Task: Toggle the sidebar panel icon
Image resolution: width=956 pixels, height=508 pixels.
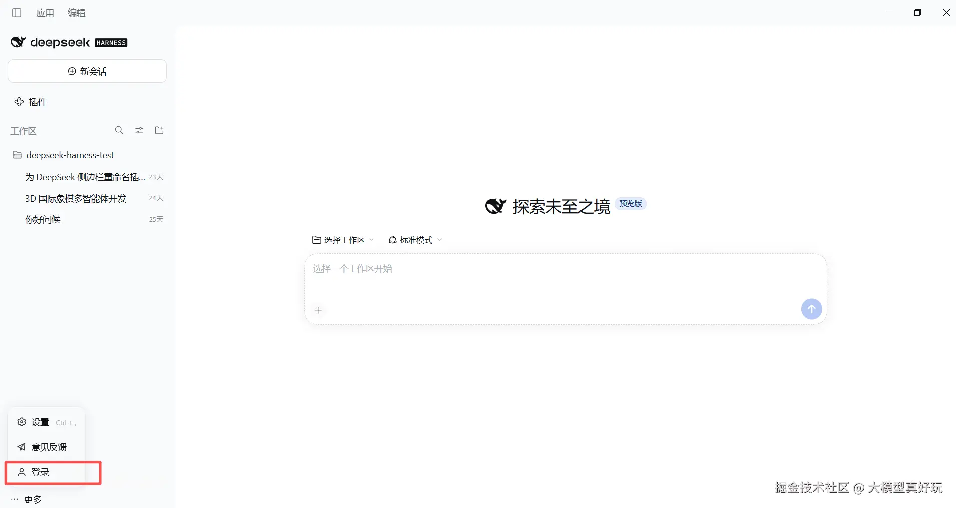Action: tap(17, 13)
